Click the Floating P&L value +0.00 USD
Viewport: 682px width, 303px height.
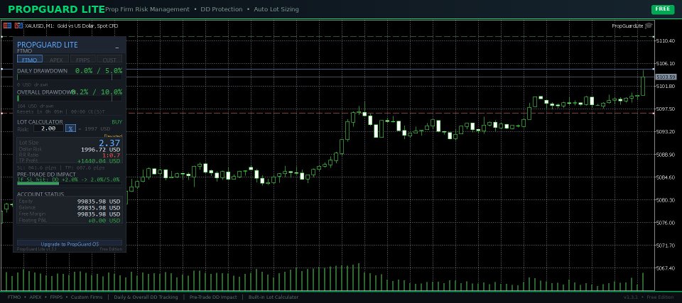pyautogui.click(x=104, y=221)
